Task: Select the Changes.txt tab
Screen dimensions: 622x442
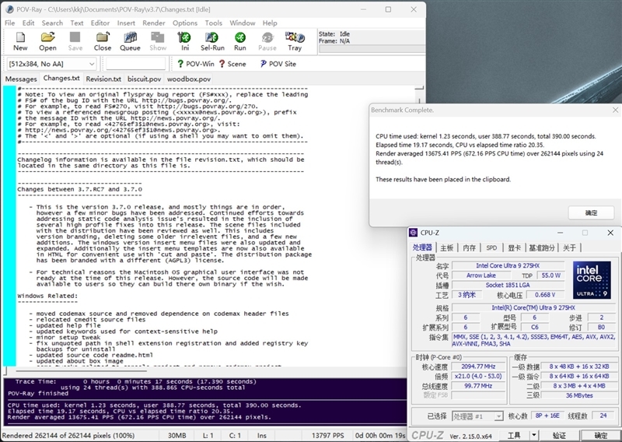Action: 61,79
